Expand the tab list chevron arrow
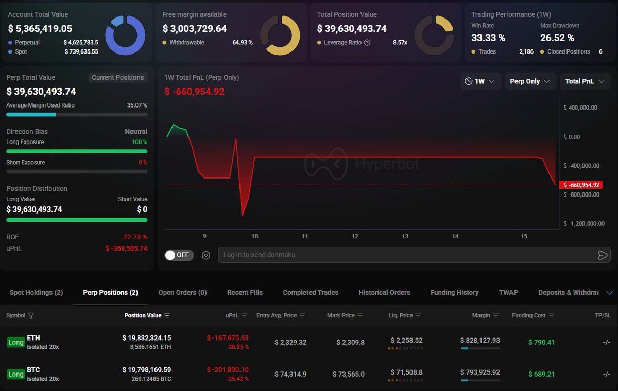618x391 pixels. click(610, 293)
